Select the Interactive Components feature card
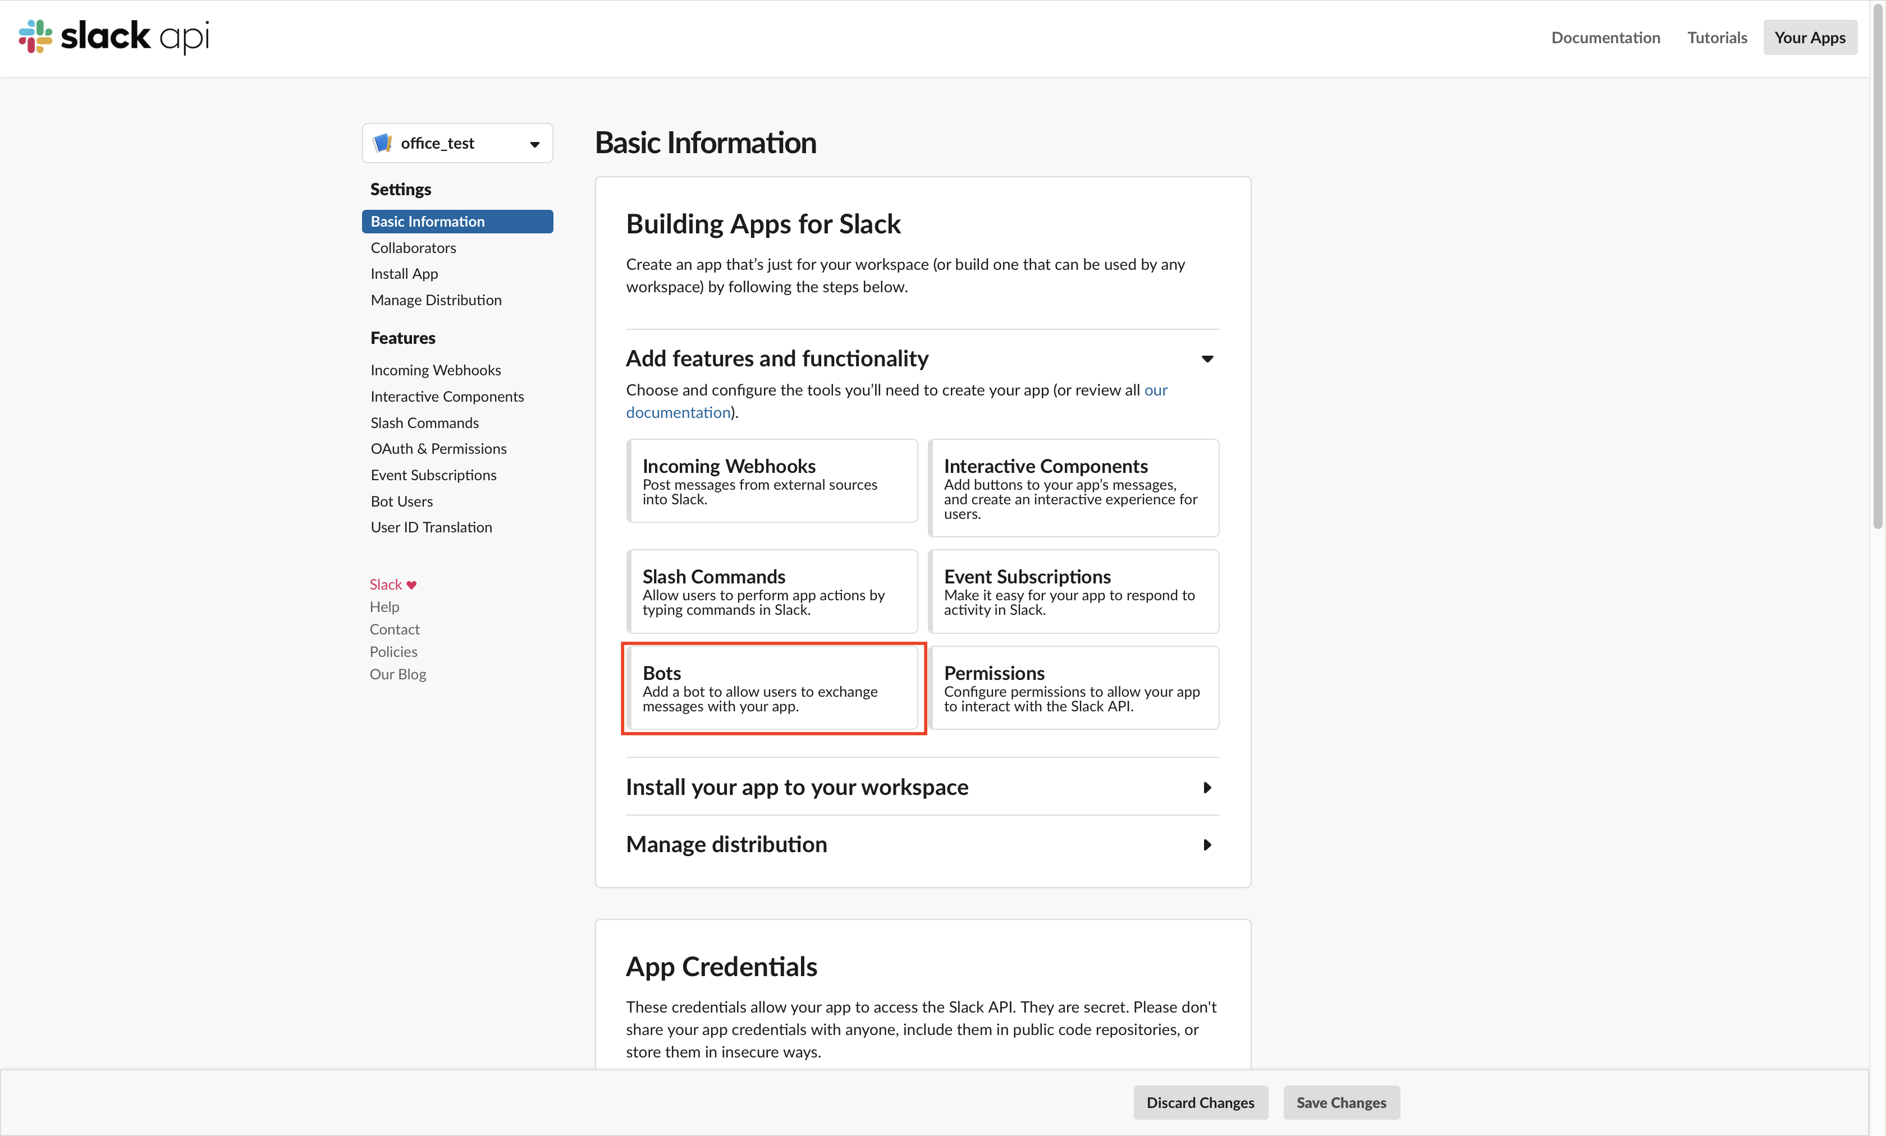This screenshot has height=1136, width=1886. (x=1073, y=488)
